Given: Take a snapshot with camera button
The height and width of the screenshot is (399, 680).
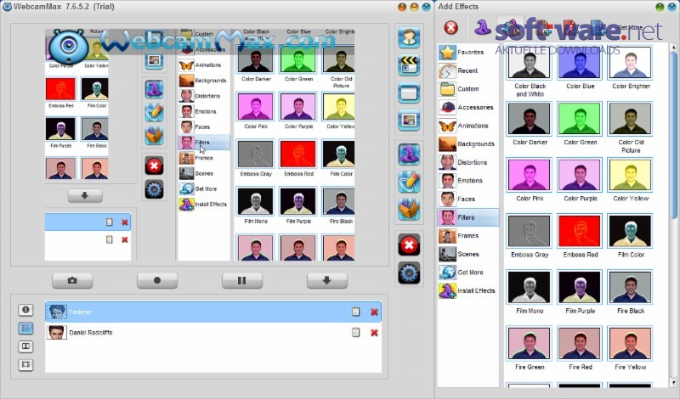Looking at the screenshot, I should 72,280.
